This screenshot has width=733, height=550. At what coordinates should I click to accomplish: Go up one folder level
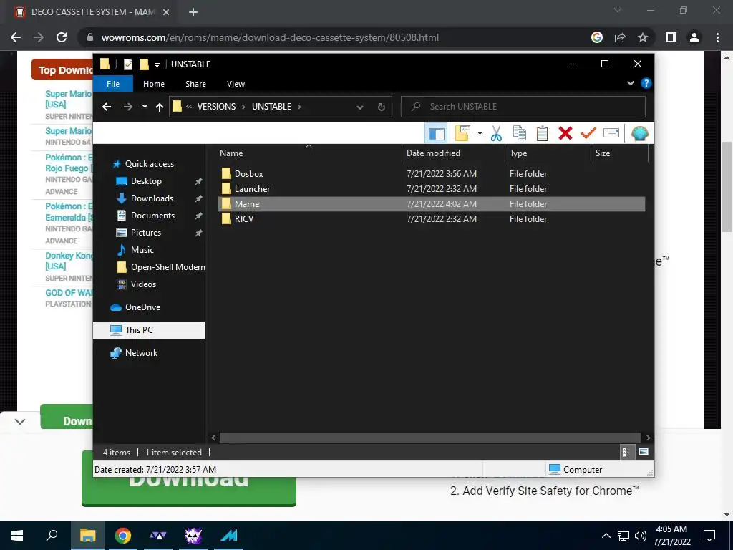160,107
